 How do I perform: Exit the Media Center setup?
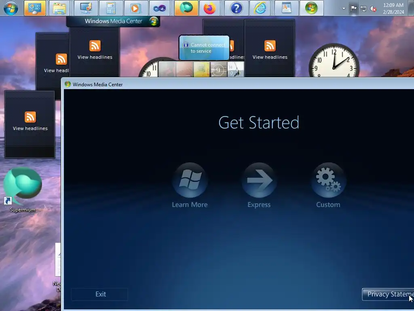pos(99,294)
